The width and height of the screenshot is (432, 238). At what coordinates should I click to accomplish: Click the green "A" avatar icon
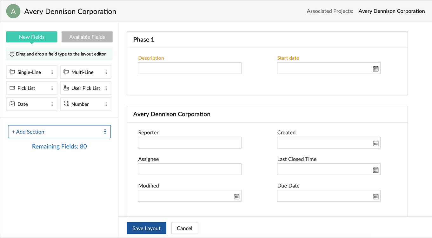point(13,11)
